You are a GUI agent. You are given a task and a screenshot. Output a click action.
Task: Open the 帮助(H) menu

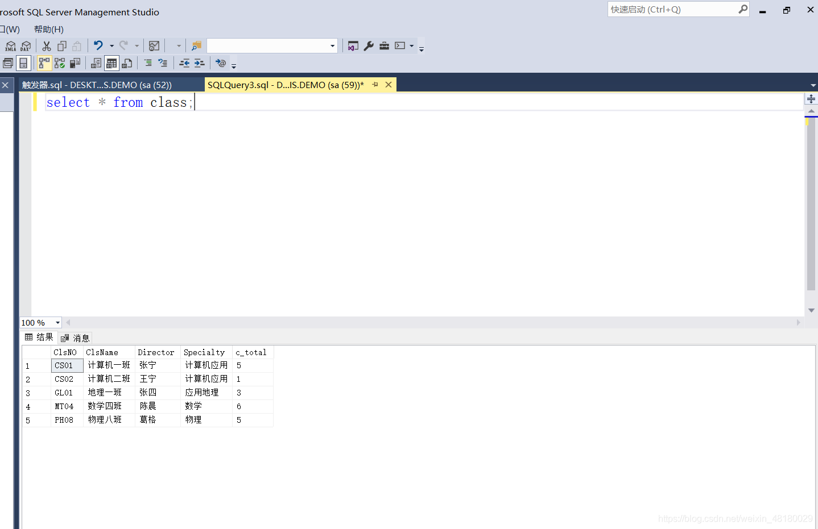[x=49, y=30]
